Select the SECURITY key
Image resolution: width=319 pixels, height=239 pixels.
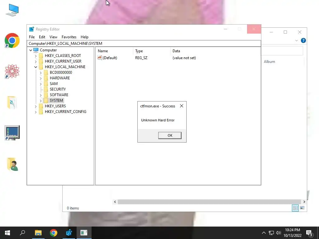tap(58, 89)
